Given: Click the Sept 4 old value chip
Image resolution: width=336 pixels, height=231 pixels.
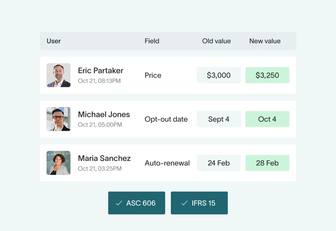Looking at the screenshot, I should [x=219, y=119].
